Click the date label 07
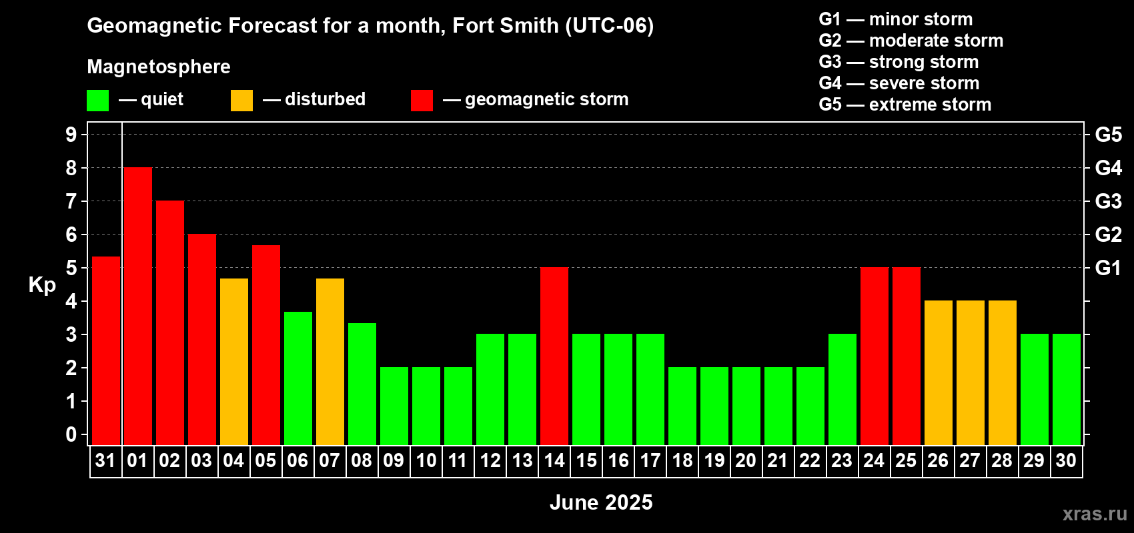Viewport: 1134px width, 533px height. (330, 460)
